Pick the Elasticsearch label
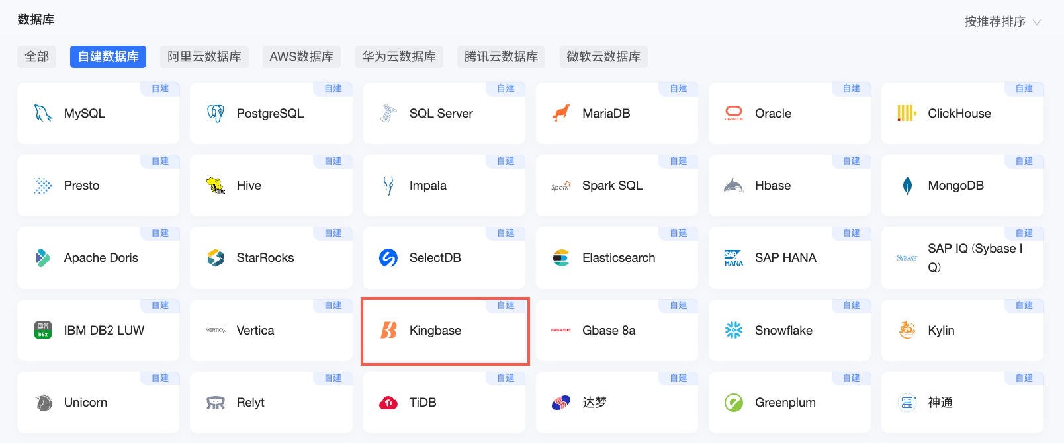The height and width of the screenshot is (443, 1064). coord(619,258)
